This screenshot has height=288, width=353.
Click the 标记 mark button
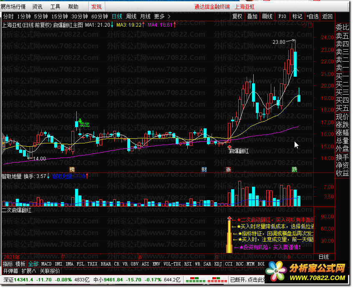(x=297, y=16)
